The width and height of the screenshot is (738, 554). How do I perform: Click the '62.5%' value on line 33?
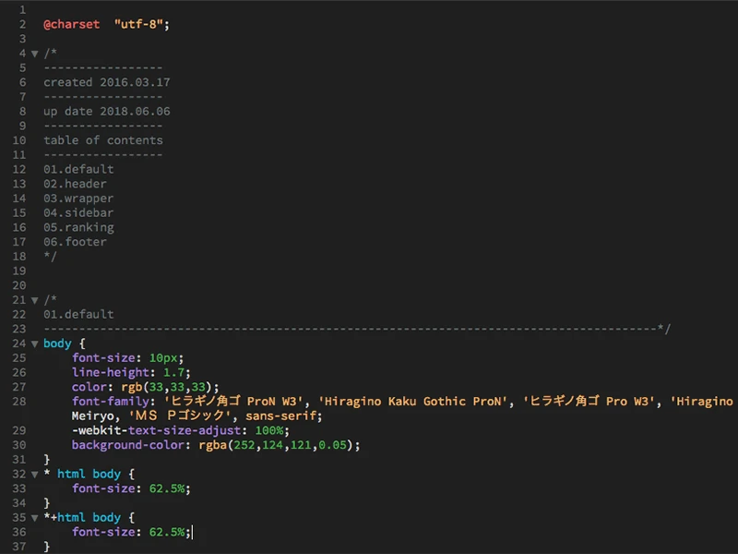(167, 488)
